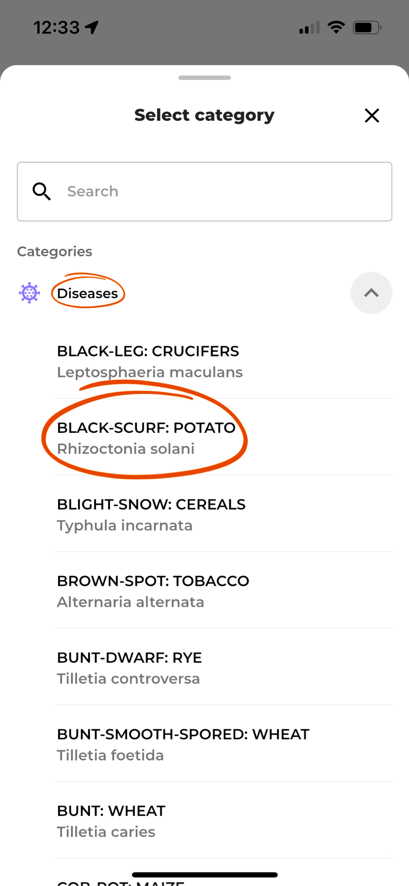409x886 pixels.
Task: Choose BLACK-SCURF: POTATO disease
Action: [223, 437]
